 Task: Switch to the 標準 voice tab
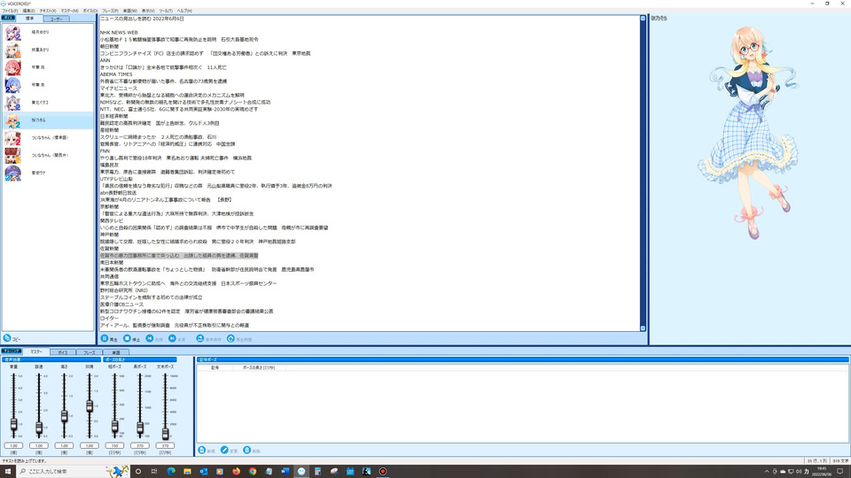(x=29, y=19)
